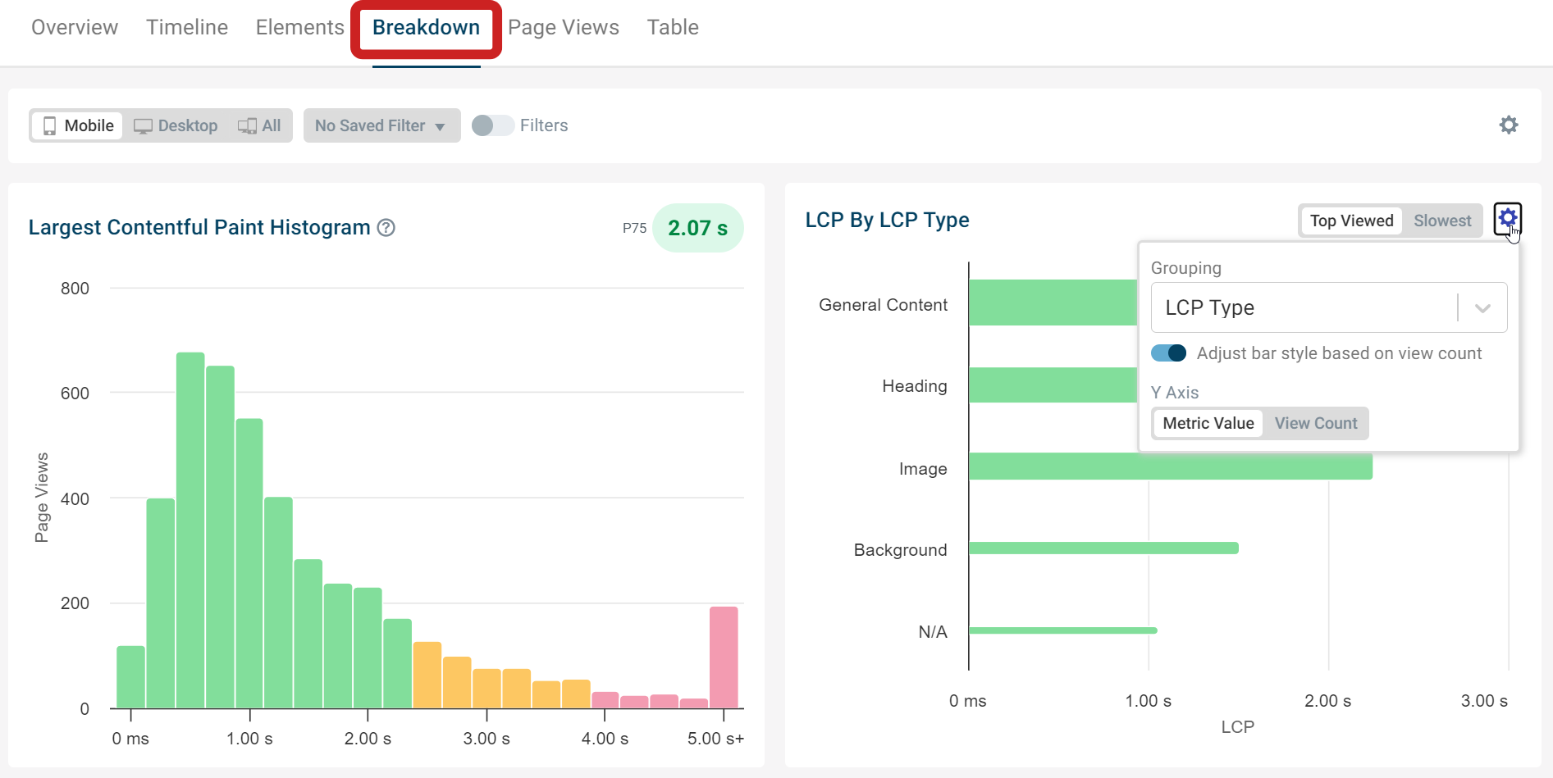Click the pink 5.00 s+ histogram bar
Image resolution: width=1553 pixels, height=778 pixels.
(x=724, y=657)
